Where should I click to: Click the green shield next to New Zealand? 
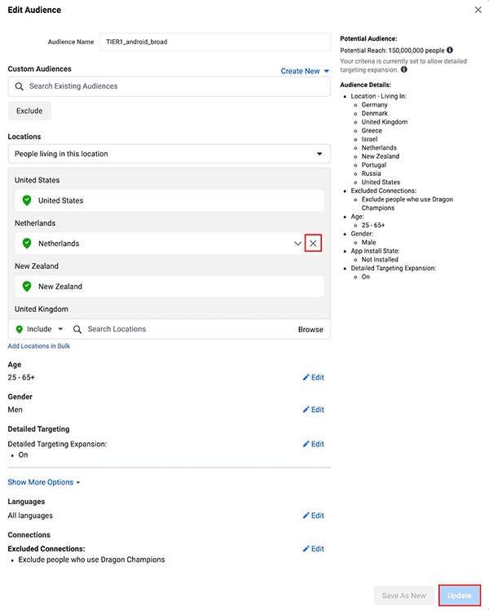(x=27, y=287)
